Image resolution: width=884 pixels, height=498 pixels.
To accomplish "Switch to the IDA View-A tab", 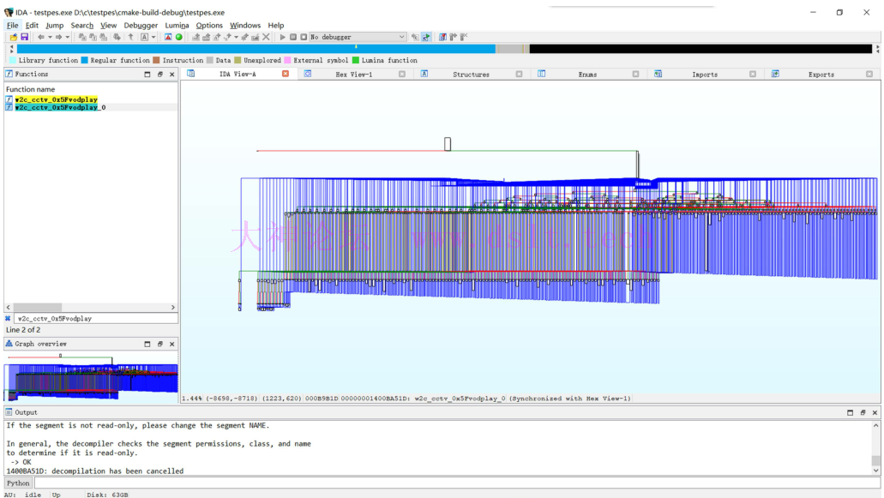I will coord(238,75).
